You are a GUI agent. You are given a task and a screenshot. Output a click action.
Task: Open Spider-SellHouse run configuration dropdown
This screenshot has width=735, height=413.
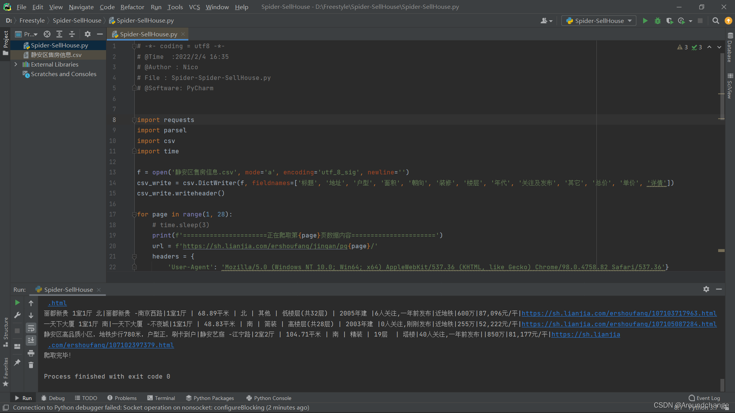click(599, 21)
